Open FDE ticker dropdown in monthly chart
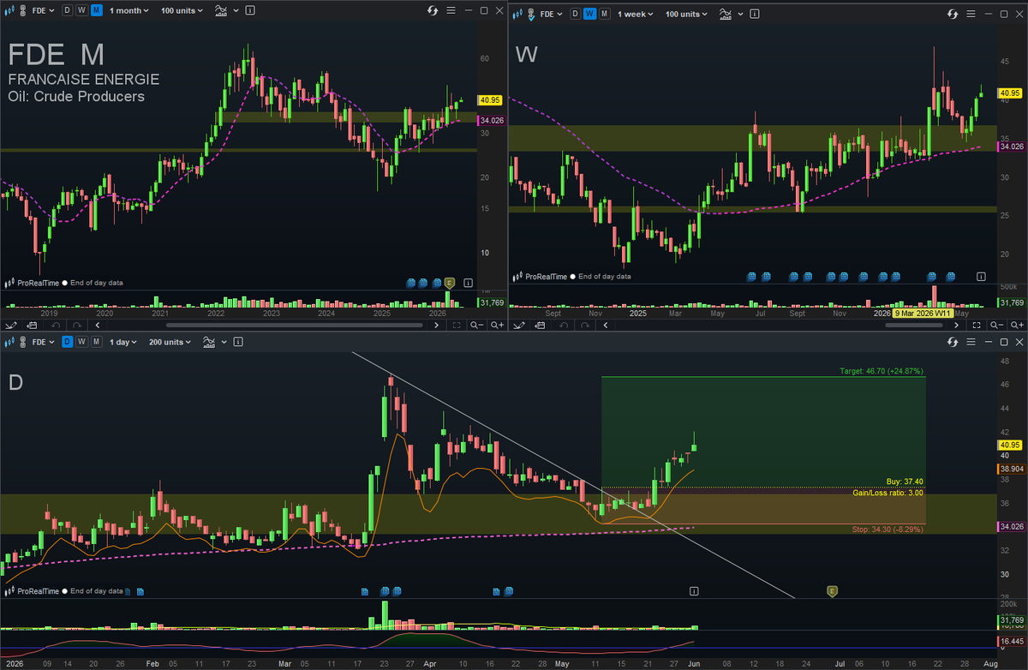 pos(43,10)
